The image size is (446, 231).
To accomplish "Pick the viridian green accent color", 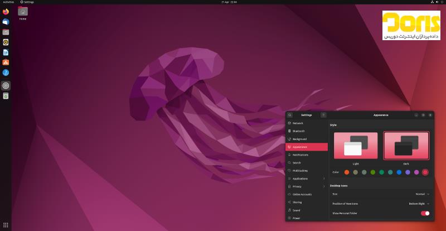I will [x=381, y=172].
